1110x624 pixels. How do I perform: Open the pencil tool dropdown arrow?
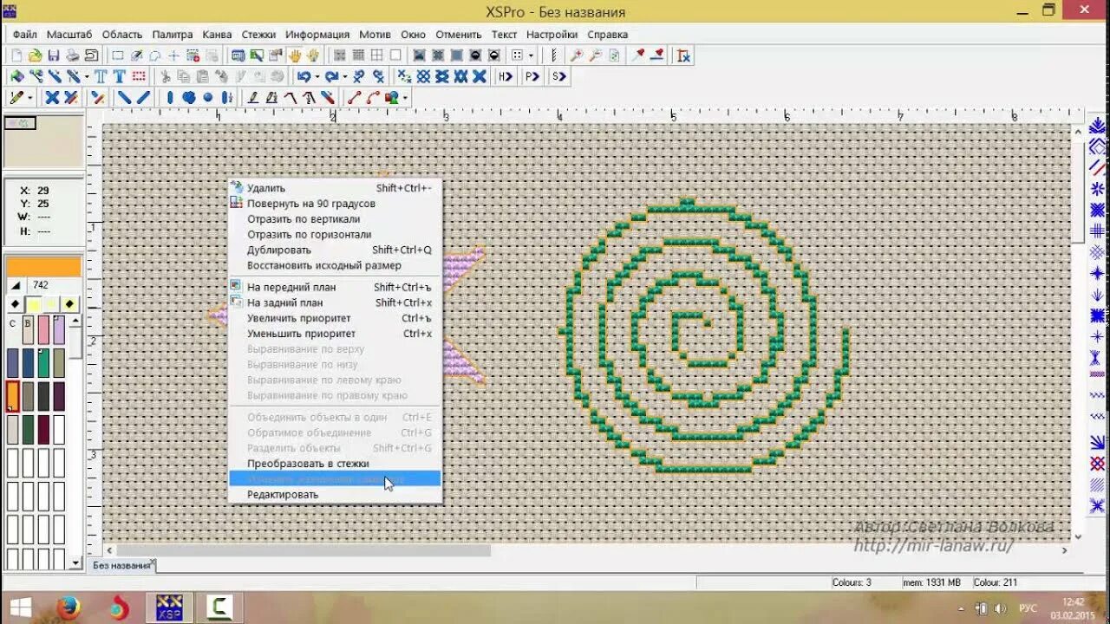click(x=30, y=98)
